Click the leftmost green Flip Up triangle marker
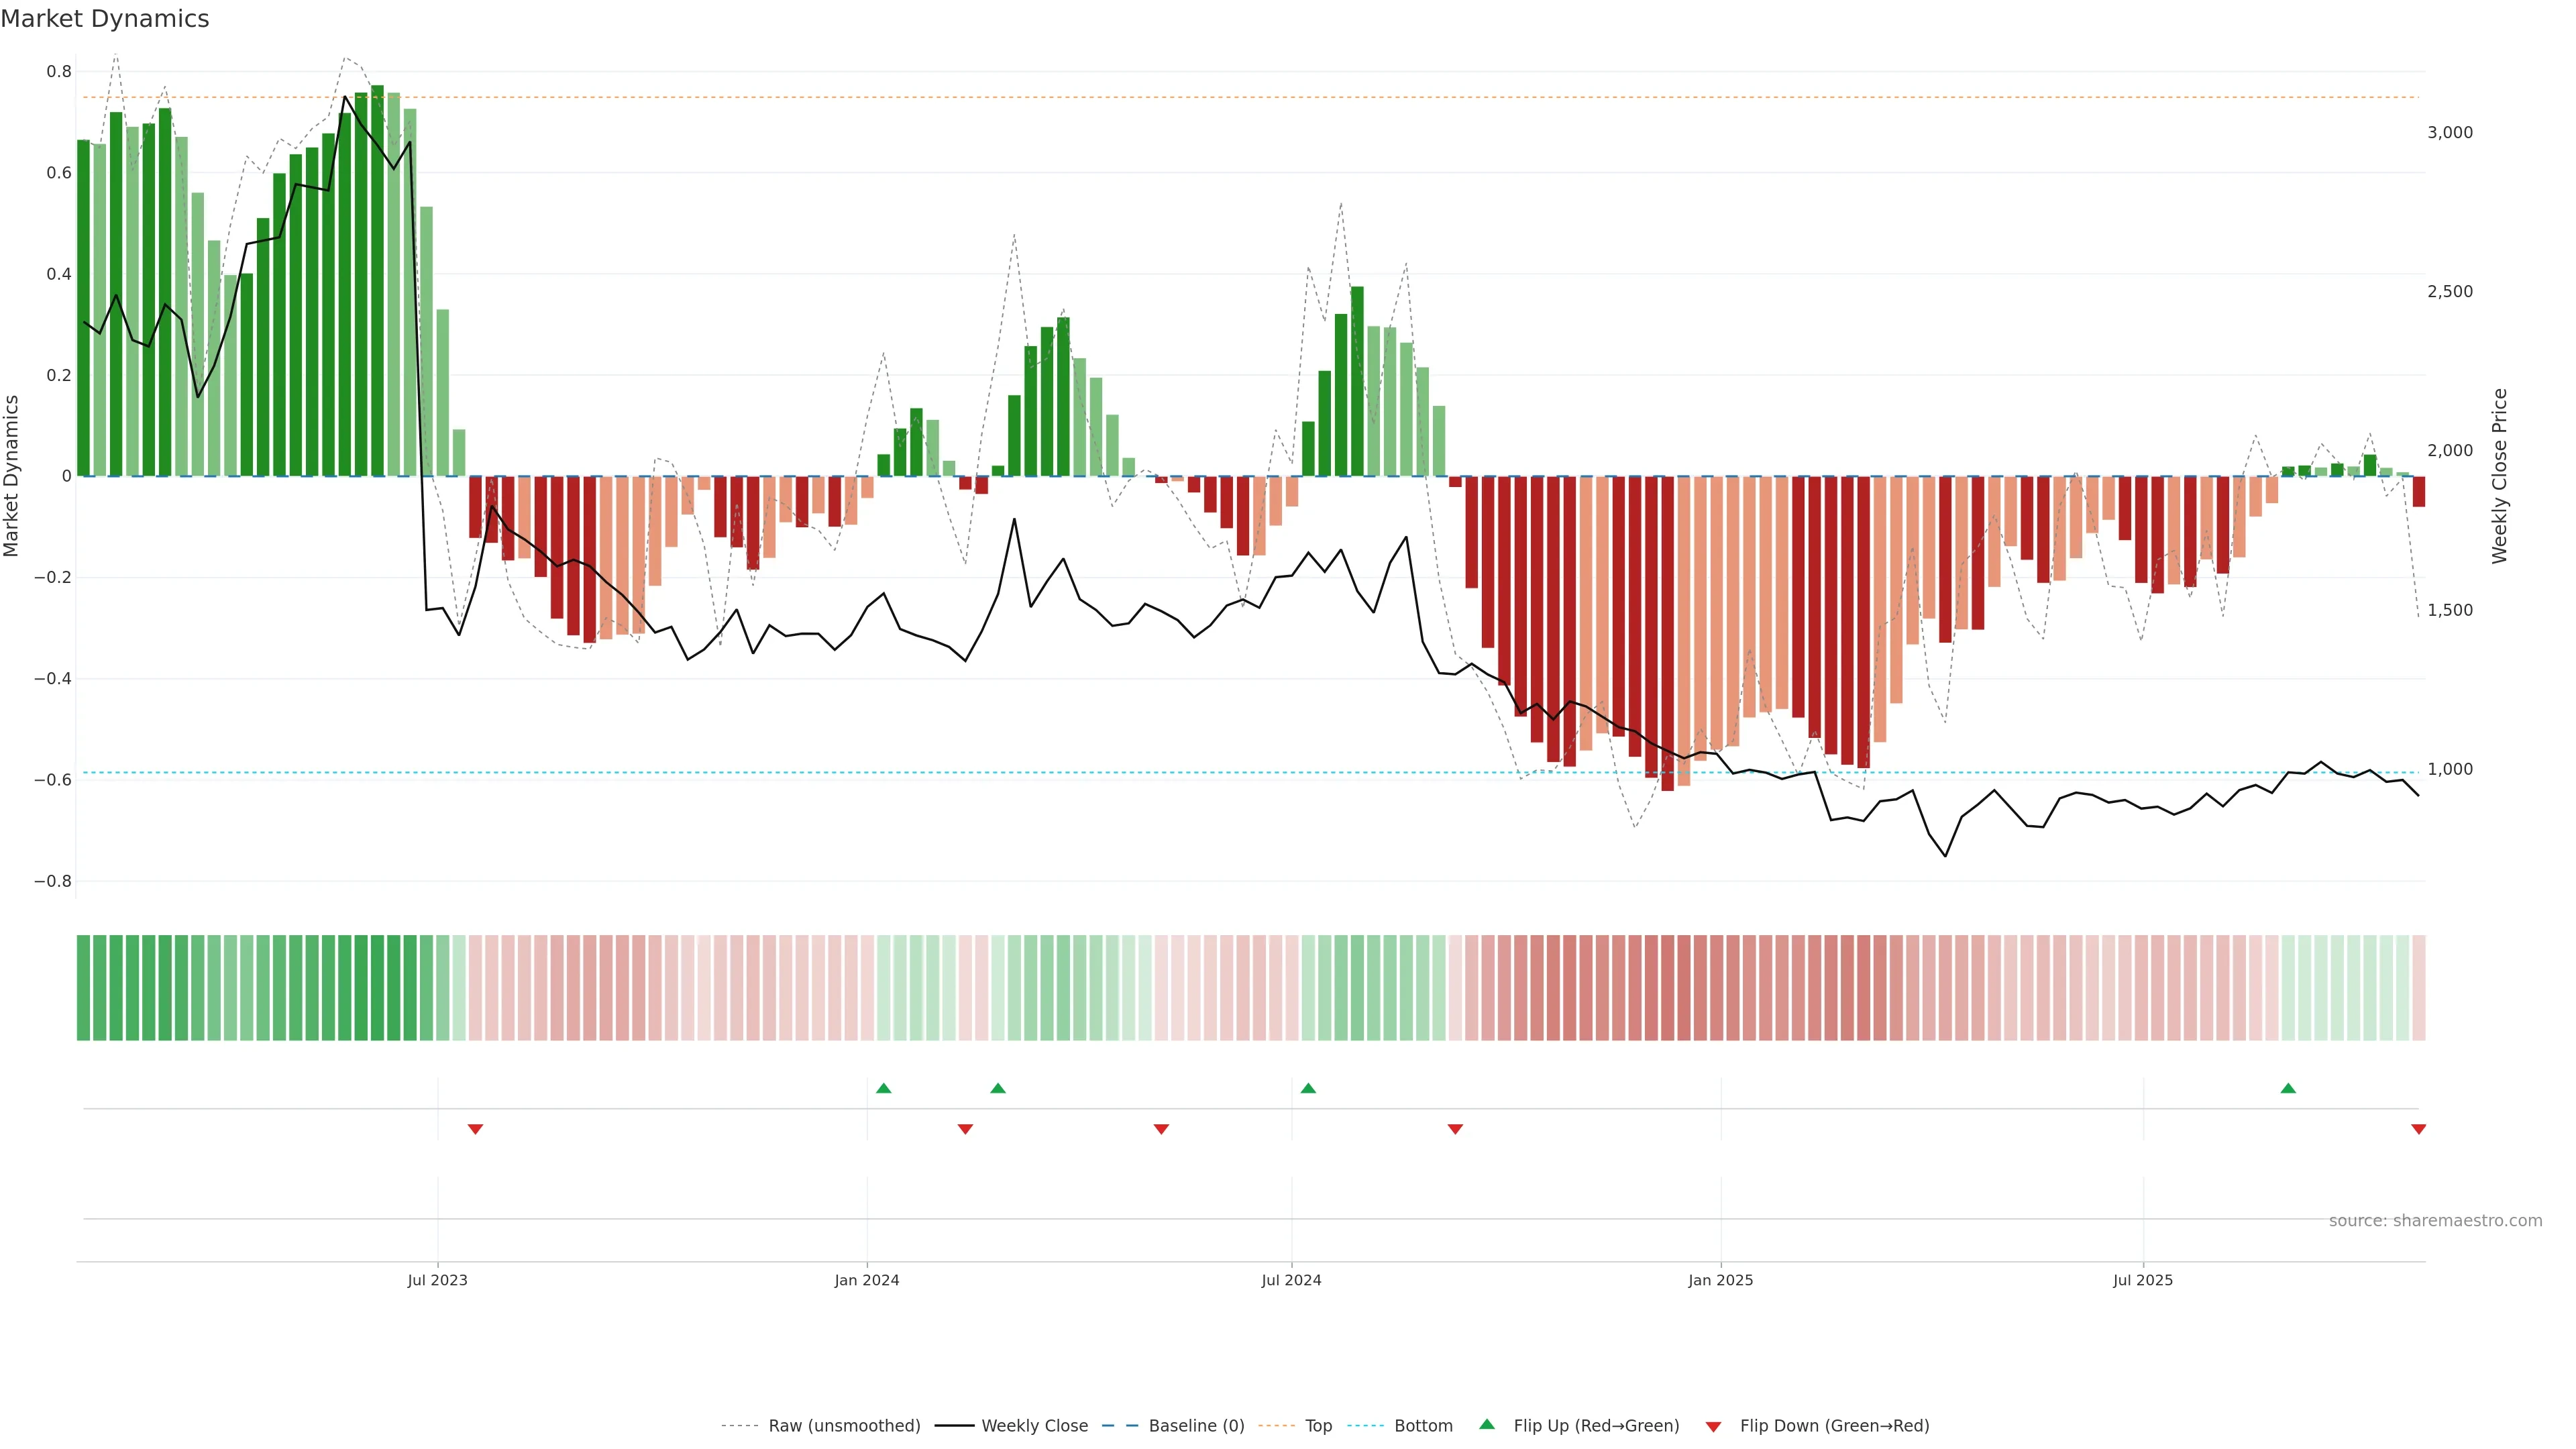 pyautogui.click(x=883, y=1088)
